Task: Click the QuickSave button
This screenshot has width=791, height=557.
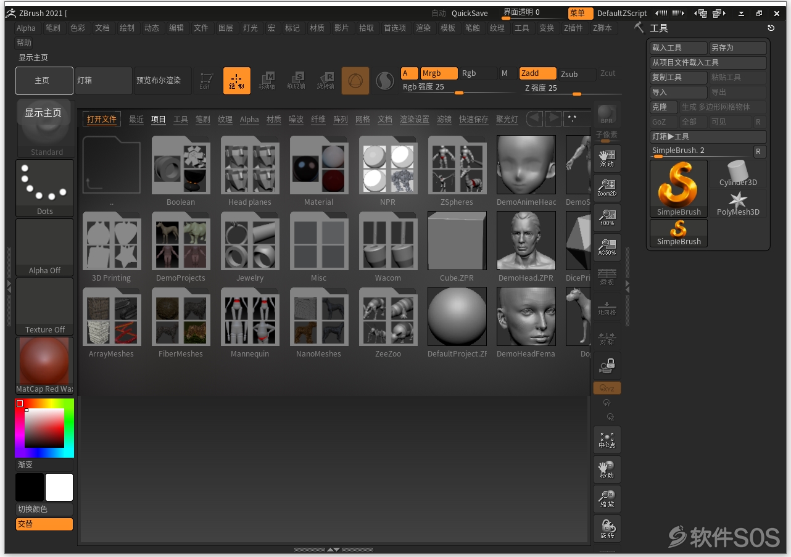Action: (470, 13)
